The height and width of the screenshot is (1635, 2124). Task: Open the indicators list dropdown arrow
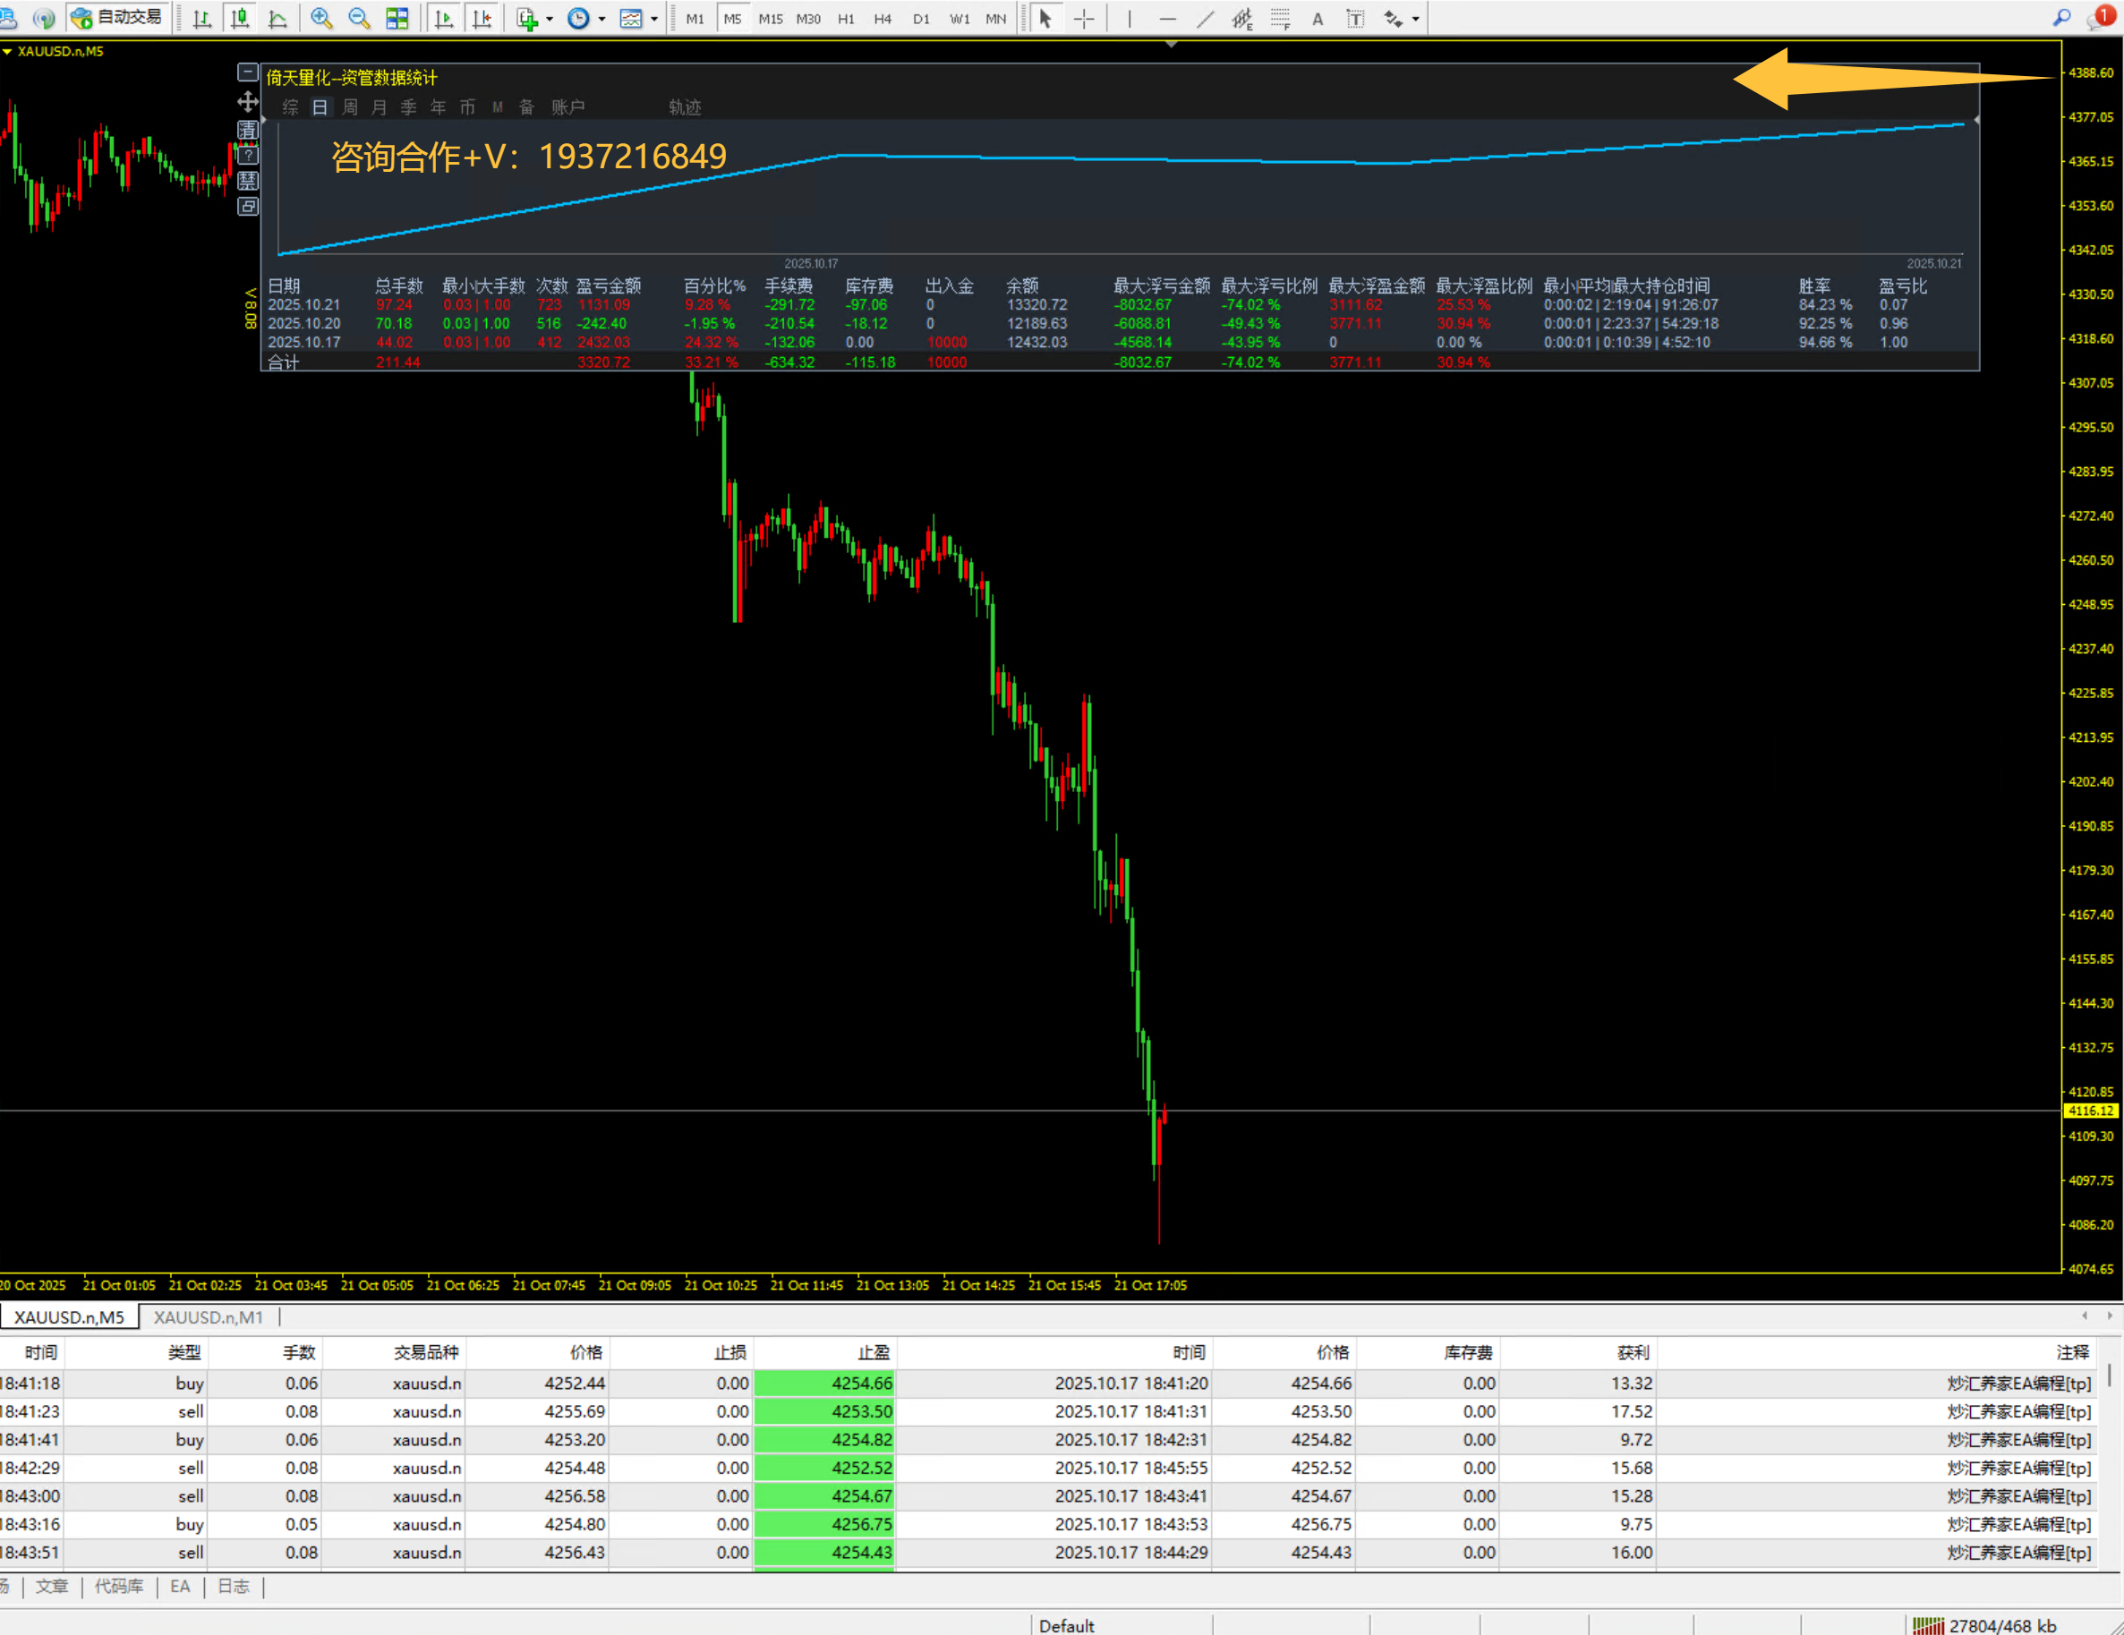pyautogui.click(x=550, y=19)
